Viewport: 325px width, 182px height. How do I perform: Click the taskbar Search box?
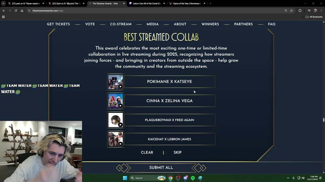(148, 178)
